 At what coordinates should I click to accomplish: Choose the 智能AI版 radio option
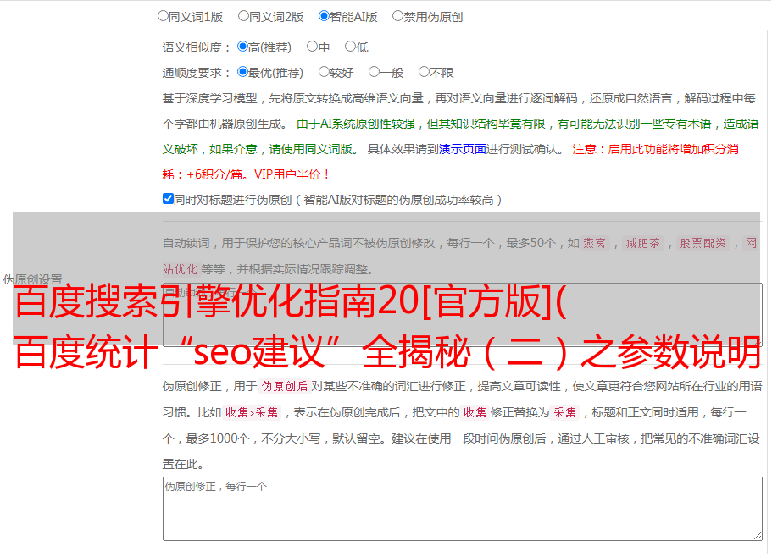(x=324, y=16)
